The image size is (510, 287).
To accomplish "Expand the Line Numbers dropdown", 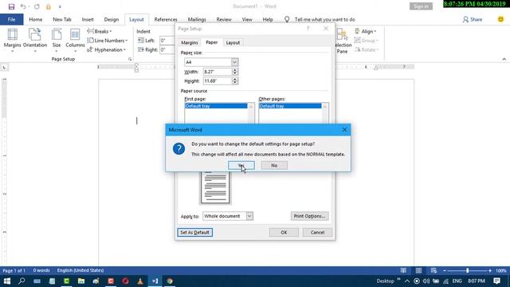I will 108,41.
